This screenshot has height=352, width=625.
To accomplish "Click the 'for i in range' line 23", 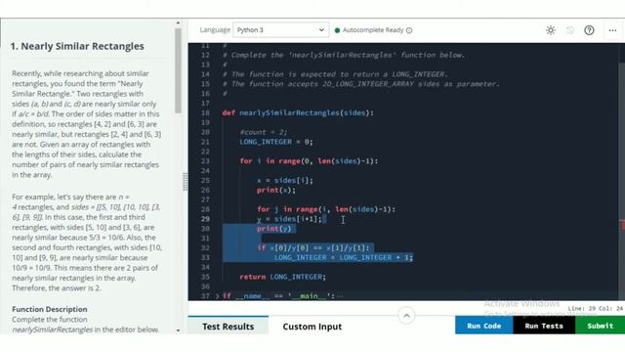I will click(309, 160).
